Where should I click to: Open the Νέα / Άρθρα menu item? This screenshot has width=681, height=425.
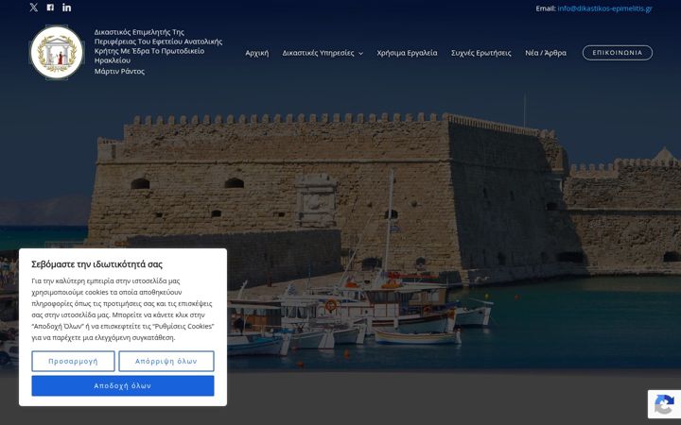click(546, 53)
